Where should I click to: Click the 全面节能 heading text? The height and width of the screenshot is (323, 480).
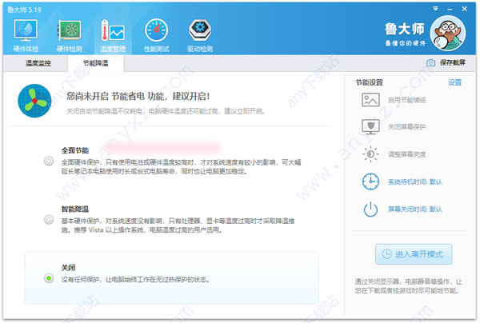(x=75, y=150)
